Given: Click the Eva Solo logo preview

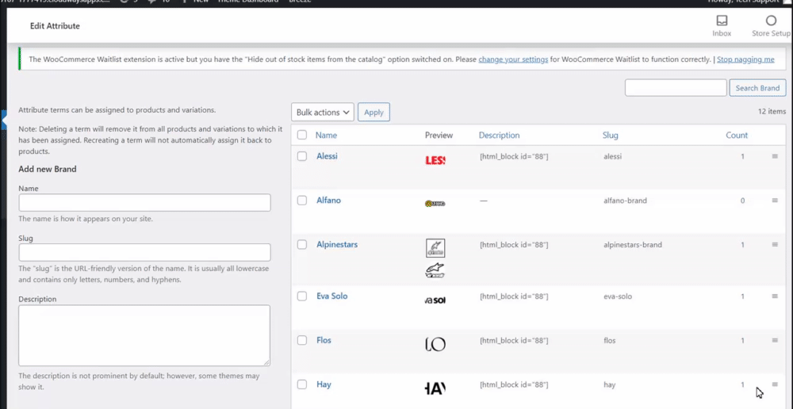Looking at the screenshot, I should pos(435,300).
